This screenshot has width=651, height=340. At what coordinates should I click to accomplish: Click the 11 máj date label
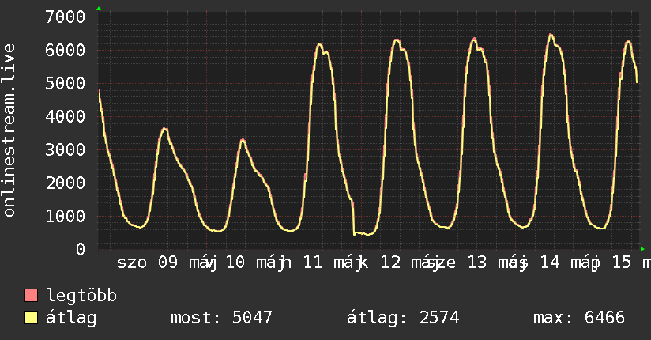(x=332, y=263)
